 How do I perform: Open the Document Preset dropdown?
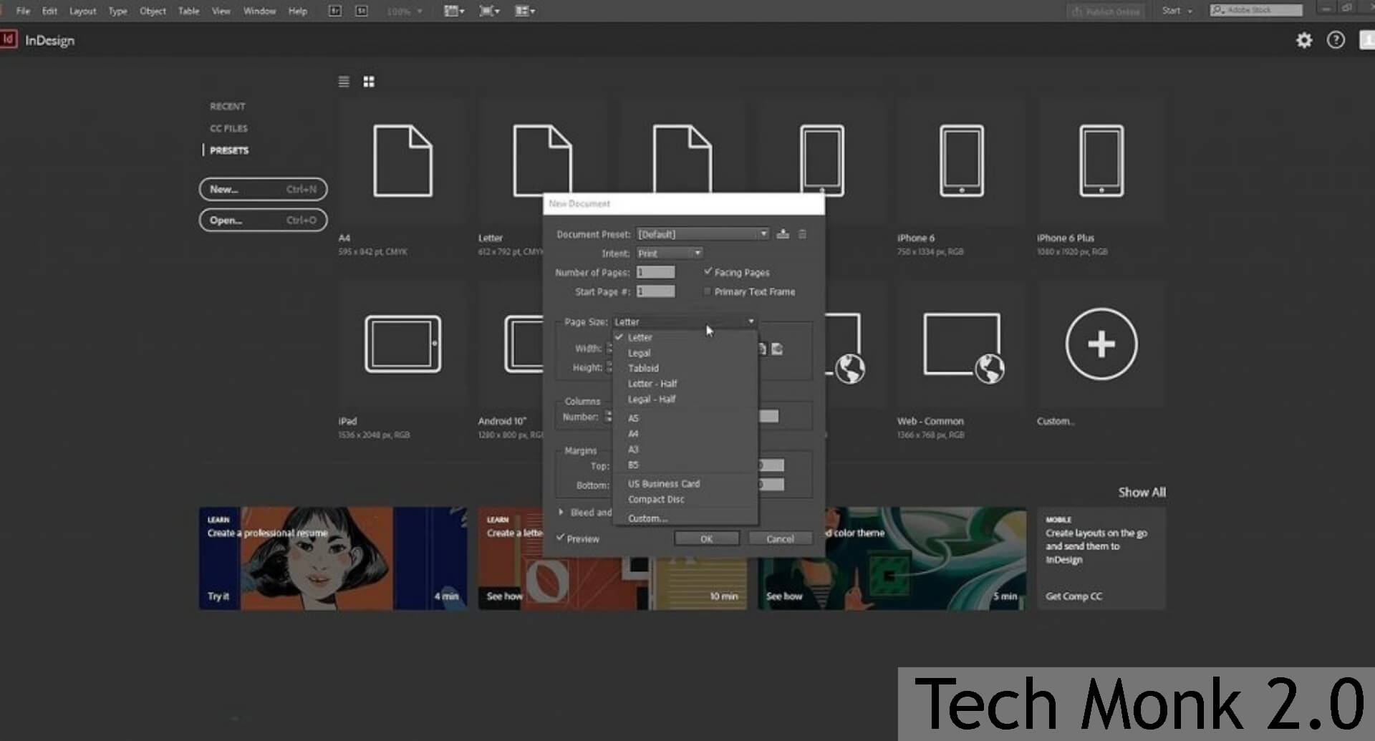click(x=703, y=234)
